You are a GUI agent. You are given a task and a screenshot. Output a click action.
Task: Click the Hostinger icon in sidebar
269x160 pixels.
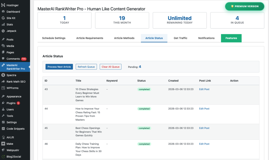pyautogui.click(x=3, y=5)
